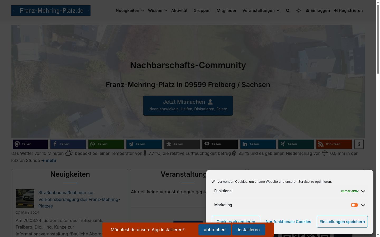Follow the weather mehr link
380x237 pixels.
pos(49,160)
